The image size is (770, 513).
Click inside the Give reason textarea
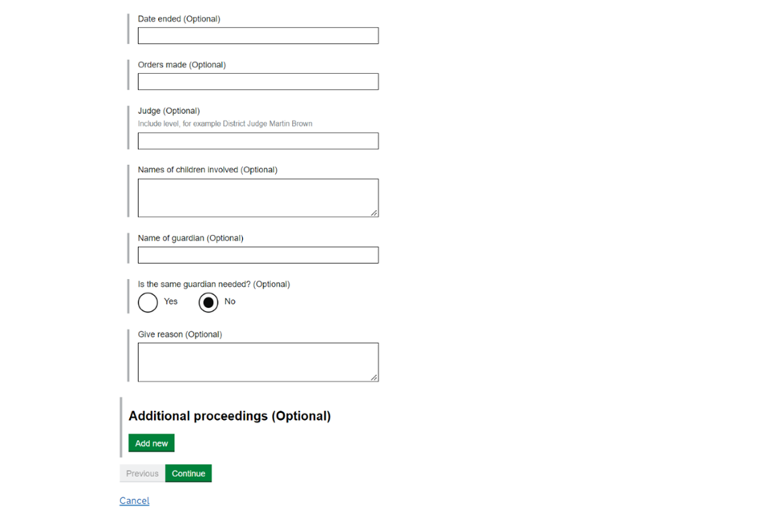257,362
